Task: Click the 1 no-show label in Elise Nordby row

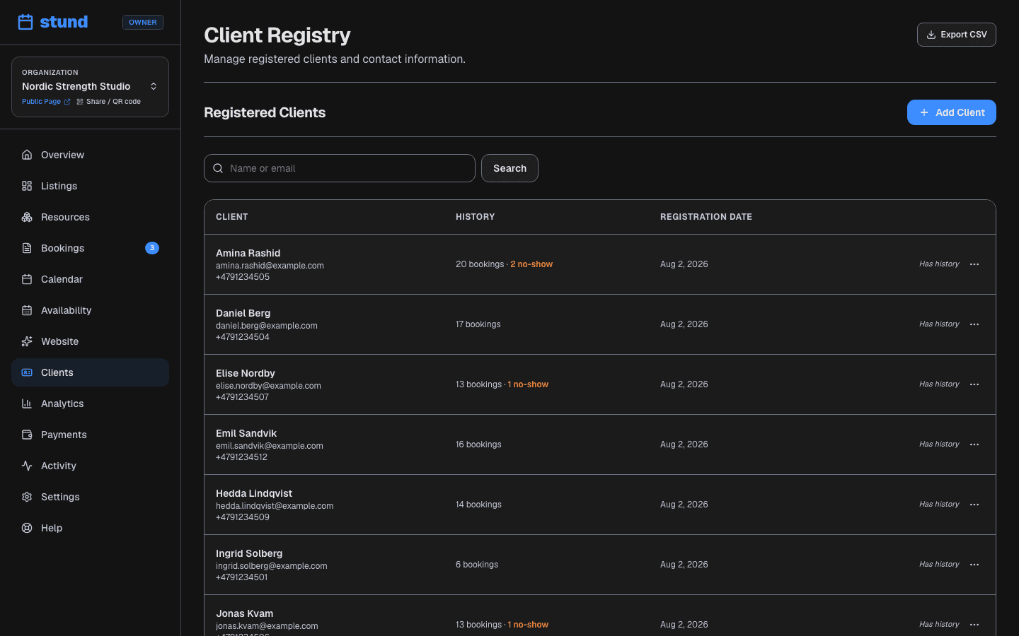Action: [x=528, y=384]
